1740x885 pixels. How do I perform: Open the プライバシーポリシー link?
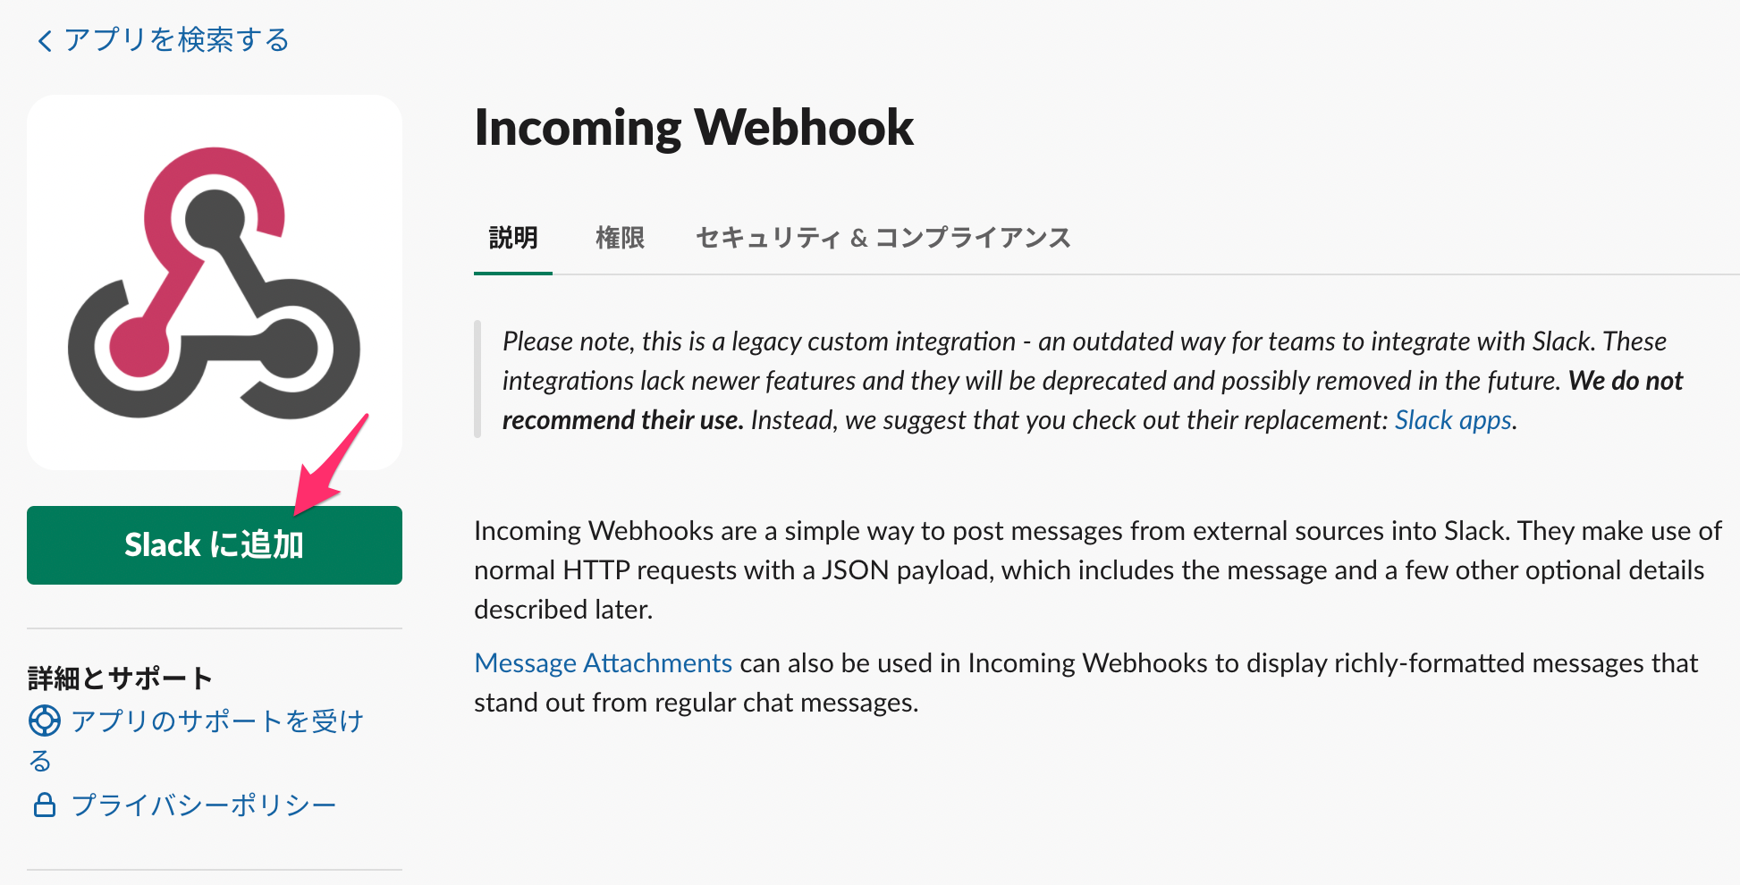(x=204, y=805)
